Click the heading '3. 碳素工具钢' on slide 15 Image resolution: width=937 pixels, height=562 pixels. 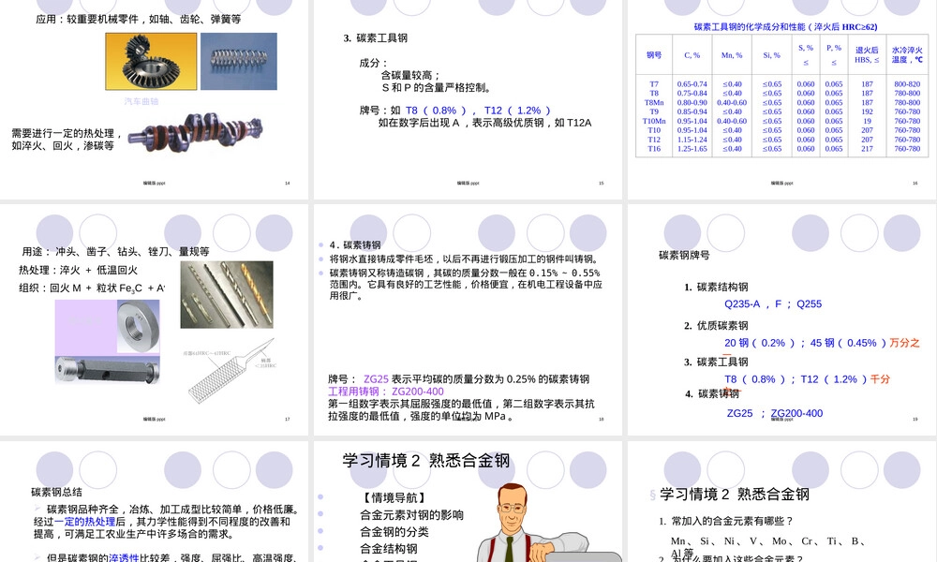376,38
